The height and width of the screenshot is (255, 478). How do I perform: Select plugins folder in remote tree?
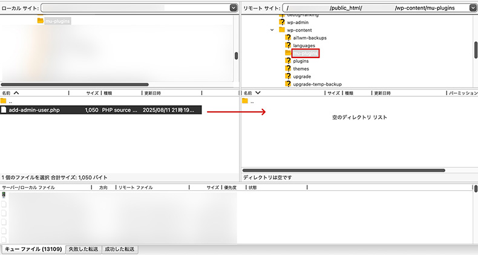coord(301,61)
